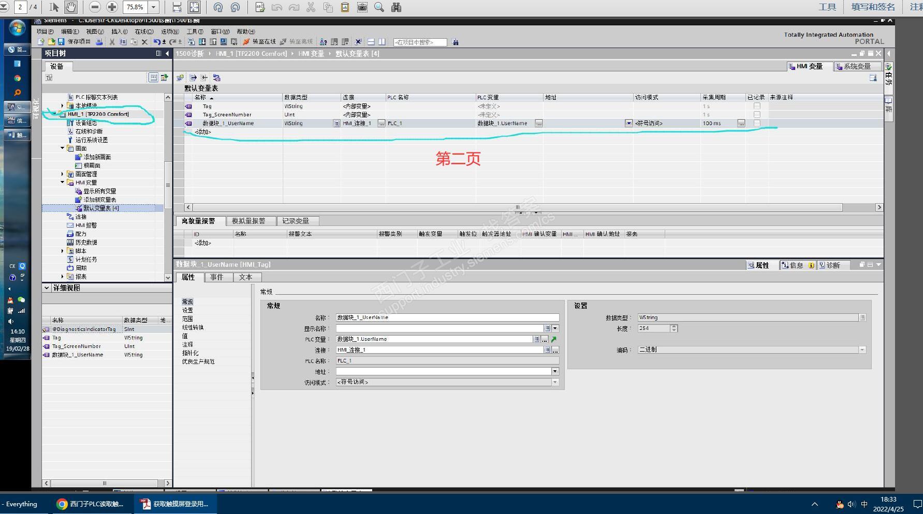
Task: Open the 显示名称 dropdown arrow
Action: point(555,328)
